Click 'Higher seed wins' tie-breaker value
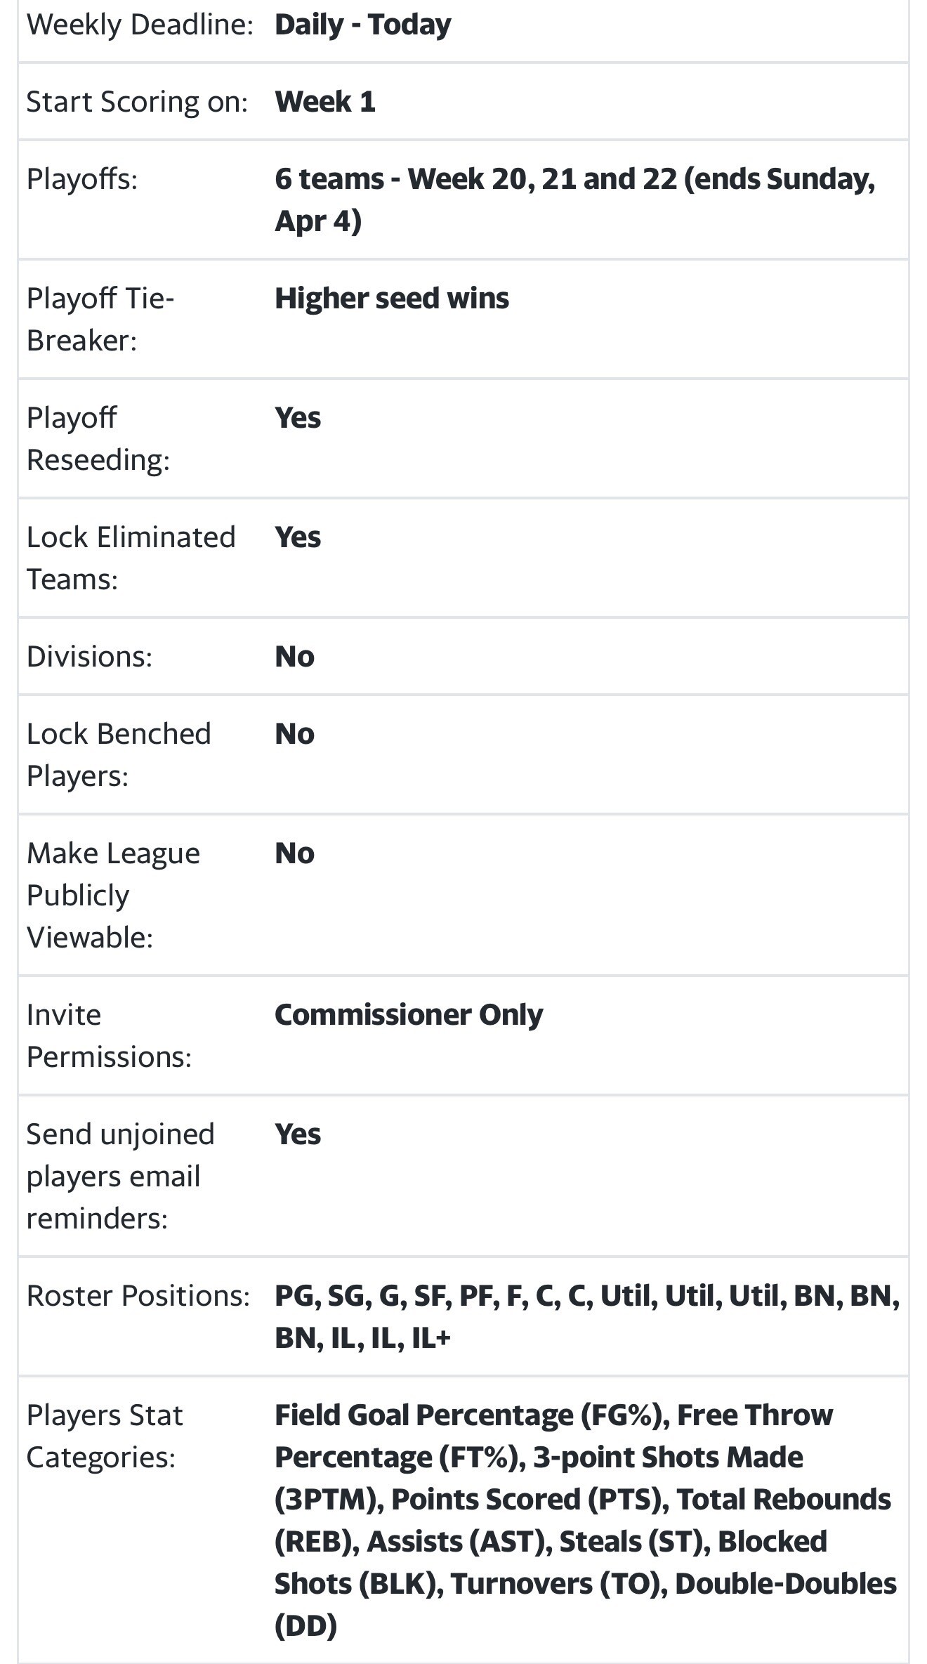The image size is (927, 1664). tap(391, 299)
